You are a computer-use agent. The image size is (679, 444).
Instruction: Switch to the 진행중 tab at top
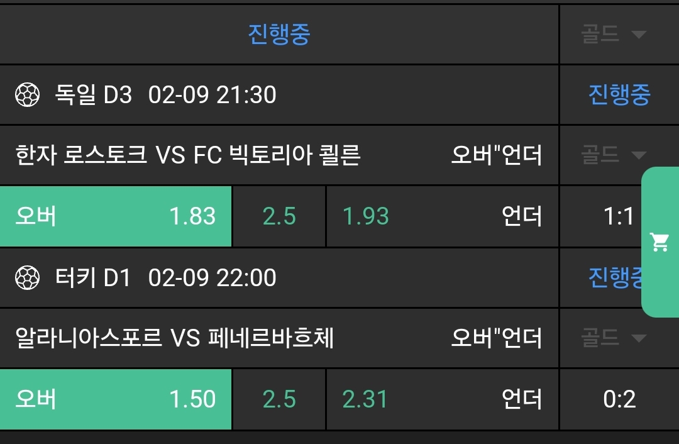point(279,34)
